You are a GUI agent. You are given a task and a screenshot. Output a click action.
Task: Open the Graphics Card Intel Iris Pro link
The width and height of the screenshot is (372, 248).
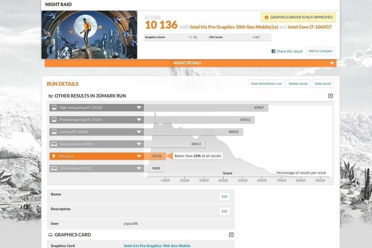click(157, 246)
